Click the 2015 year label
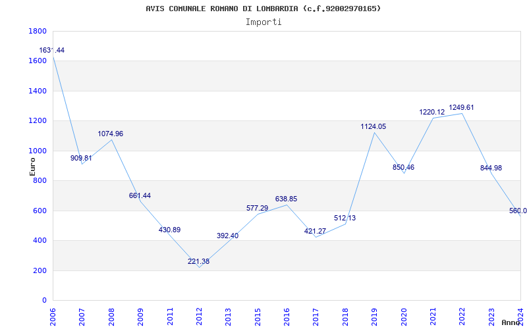Image resolution: width=527 pixels, height=329 pixels. tap(258, 317)
